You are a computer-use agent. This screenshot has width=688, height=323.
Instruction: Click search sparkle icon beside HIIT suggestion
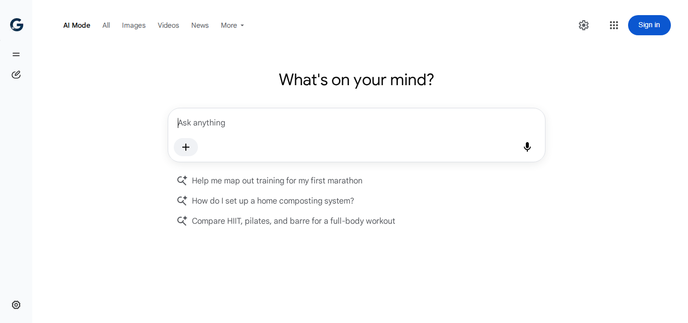click(182, 221)
